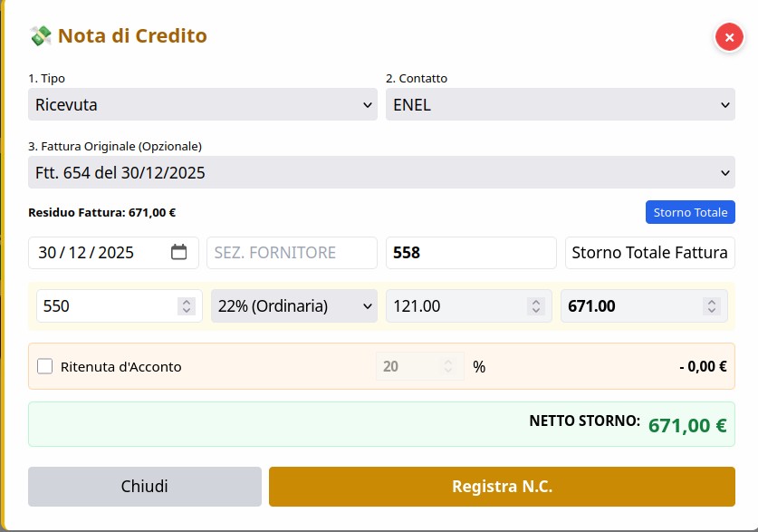
Task: Expand the Contatto dropdown showing ENEL
Action: click(x=560, y=104)
